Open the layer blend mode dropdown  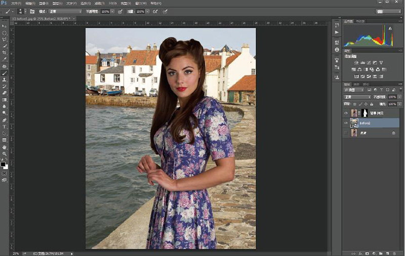(x=357, y=97)
